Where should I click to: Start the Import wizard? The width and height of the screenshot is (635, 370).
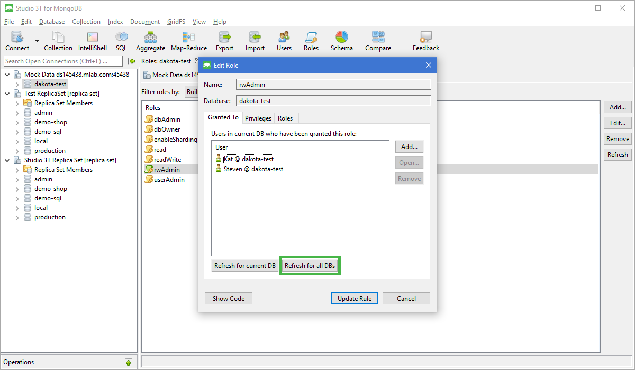point(255,41)
